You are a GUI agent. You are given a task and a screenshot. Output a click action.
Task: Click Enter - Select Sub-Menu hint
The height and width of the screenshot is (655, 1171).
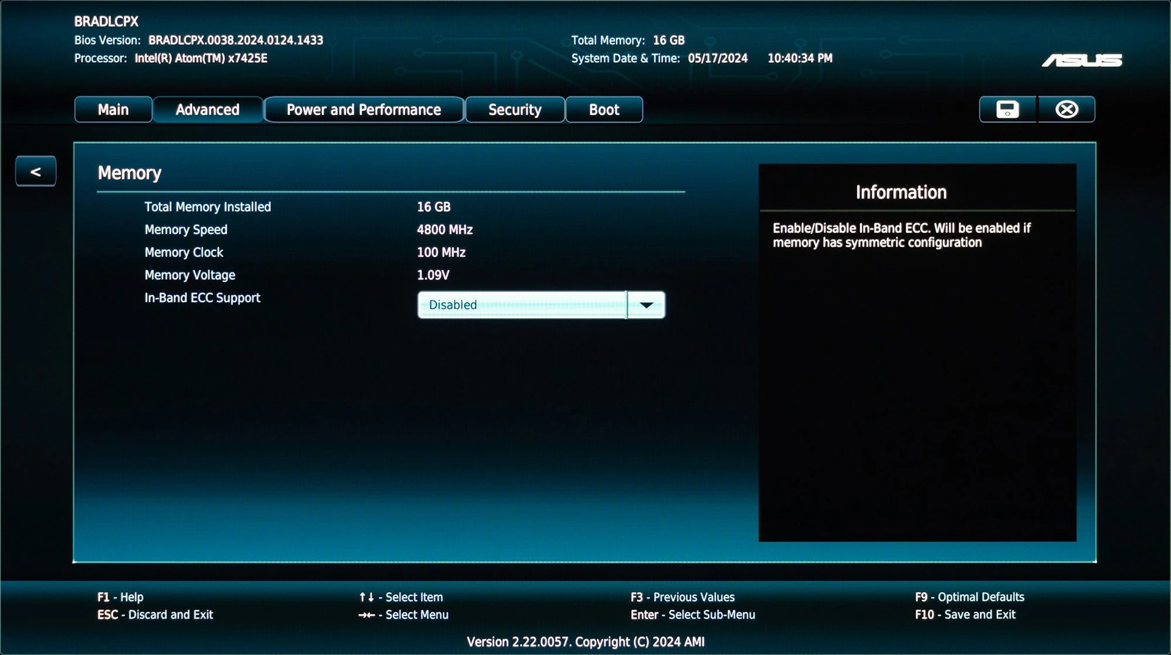click(x=693, y=615)
